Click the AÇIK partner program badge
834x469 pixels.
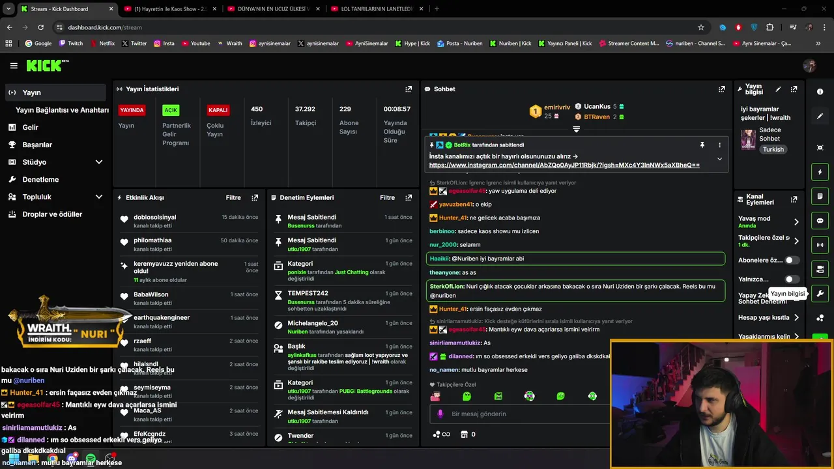(x=171, y=110)
